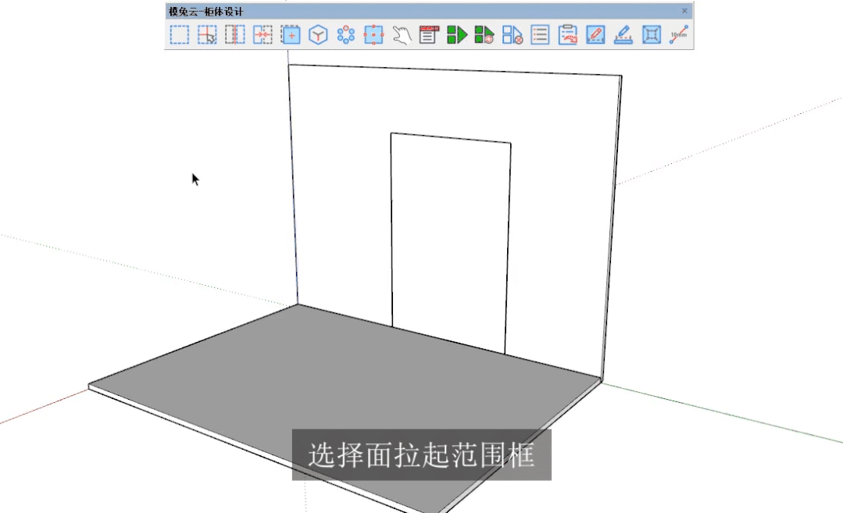Activate the center-point placement tool

click(x=290, y=34)
